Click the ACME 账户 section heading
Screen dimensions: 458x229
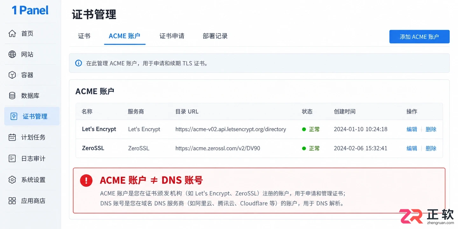(95, 91)
